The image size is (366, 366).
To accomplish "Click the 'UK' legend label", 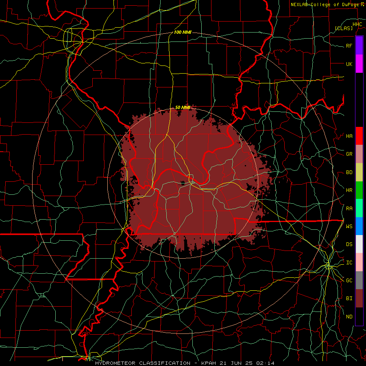I will (x=349, y=64).
